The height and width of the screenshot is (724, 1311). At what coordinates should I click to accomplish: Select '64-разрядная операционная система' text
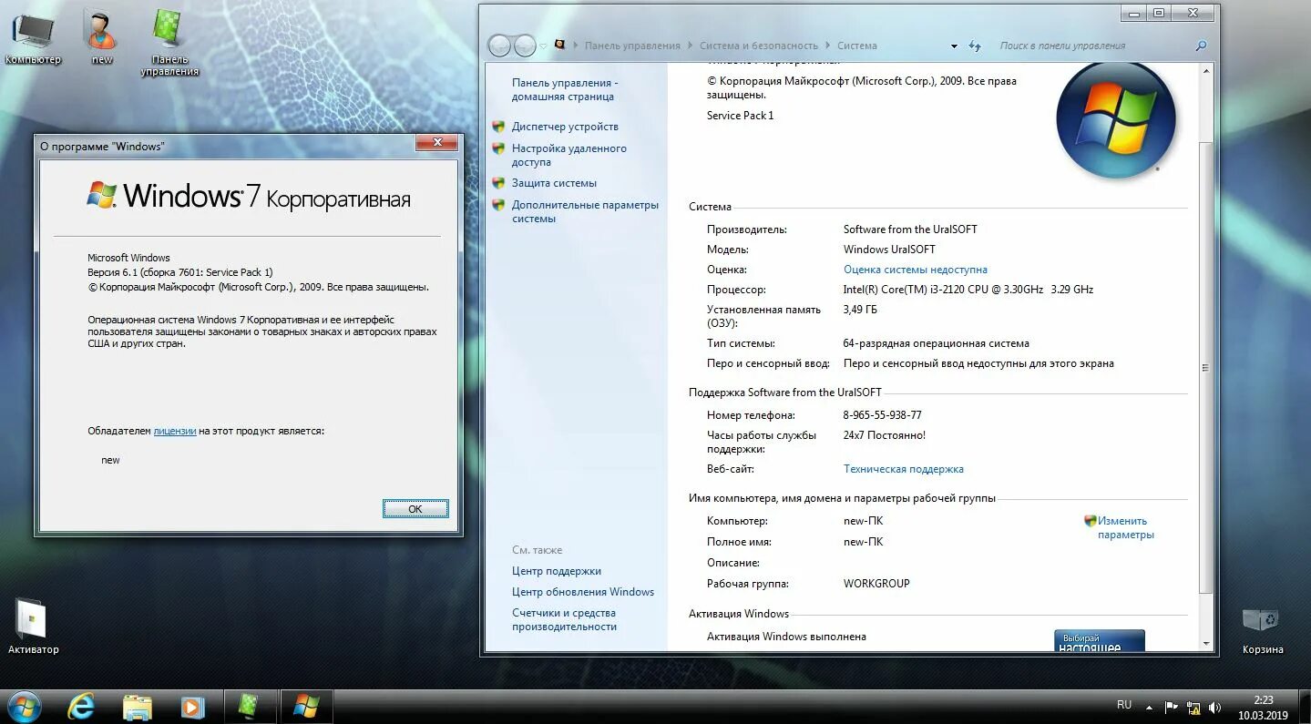tap(937, 343)
